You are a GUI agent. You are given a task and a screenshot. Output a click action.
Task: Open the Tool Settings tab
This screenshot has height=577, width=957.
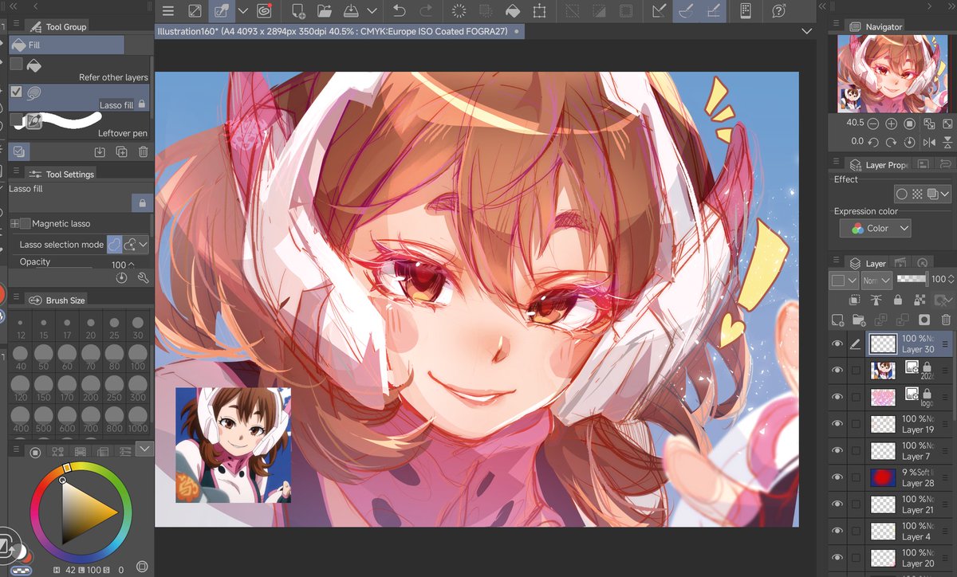[x=60, y=174]
